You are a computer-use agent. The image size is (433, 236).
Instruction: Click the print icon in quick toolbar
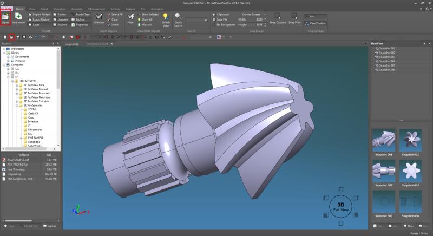(30, 37)
